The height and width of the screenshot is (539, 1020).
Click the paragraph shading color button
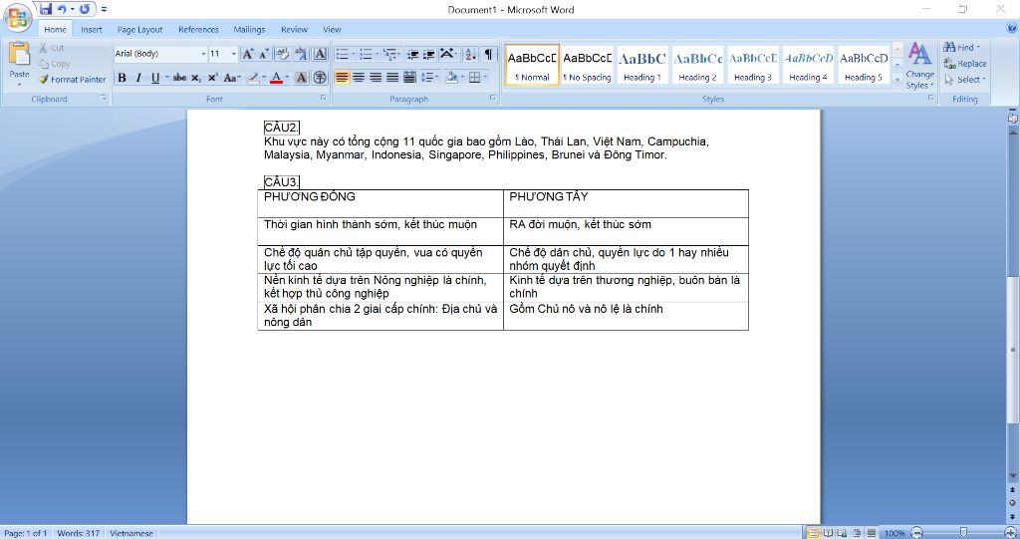(x=451, y=78)
